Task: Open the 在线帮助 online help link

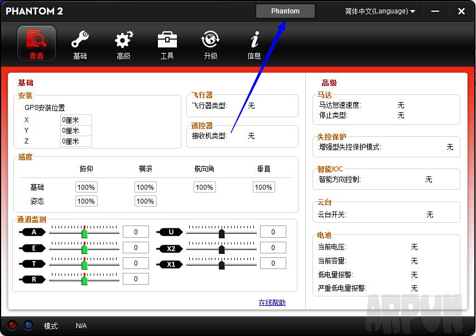Action: point(273,302)
